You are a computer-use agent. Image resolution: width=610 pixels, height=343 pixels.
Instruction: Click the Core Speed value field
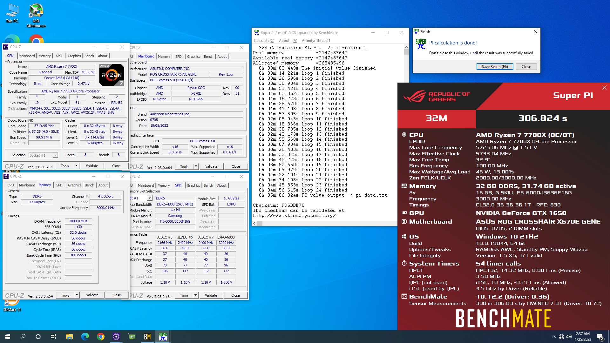pyautogui.click(x=44, y=126)
